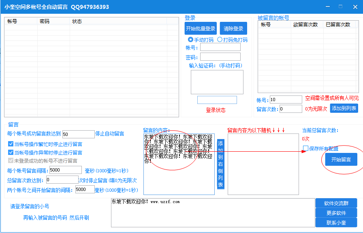This screenshot has height=233, width=363.
Task: Click the 密码 column header in account list
Action: (53, 21)
